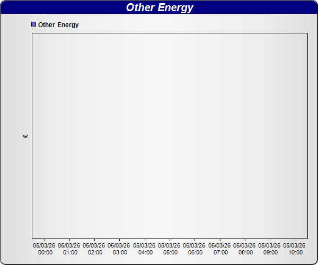This screenshot has width=318, height=265.
Task: Click the Other Energy chart title
Action: pos(160,7)
